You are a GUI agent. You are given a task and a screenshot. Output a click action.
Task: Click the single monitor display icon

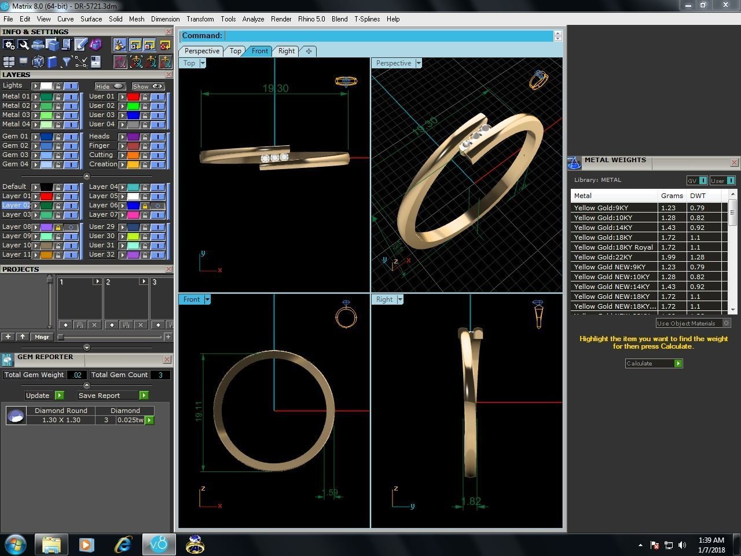click(23, 61)
